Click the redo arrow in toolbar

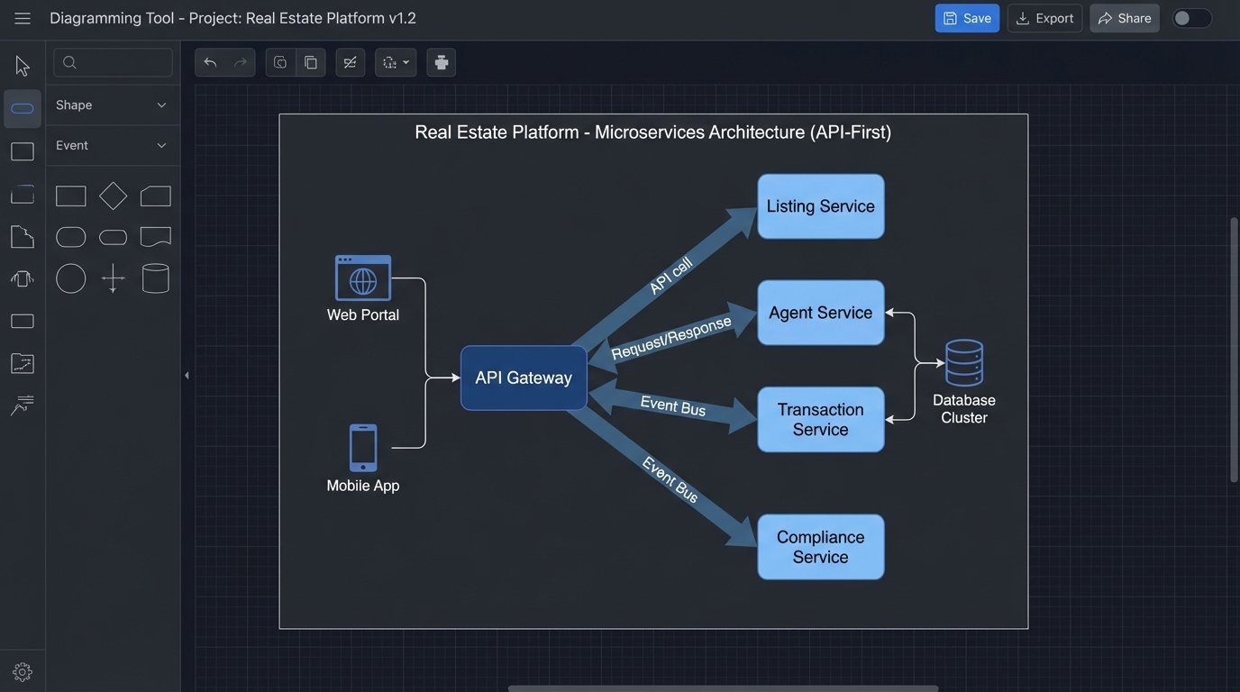pos(241,62)
